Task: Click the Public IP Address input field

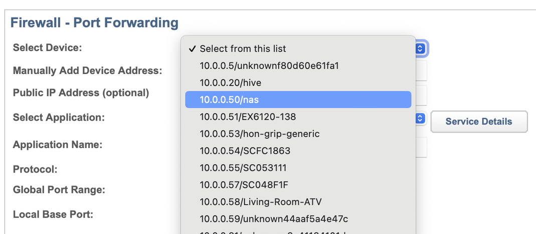Action: [x=421, y=93]
